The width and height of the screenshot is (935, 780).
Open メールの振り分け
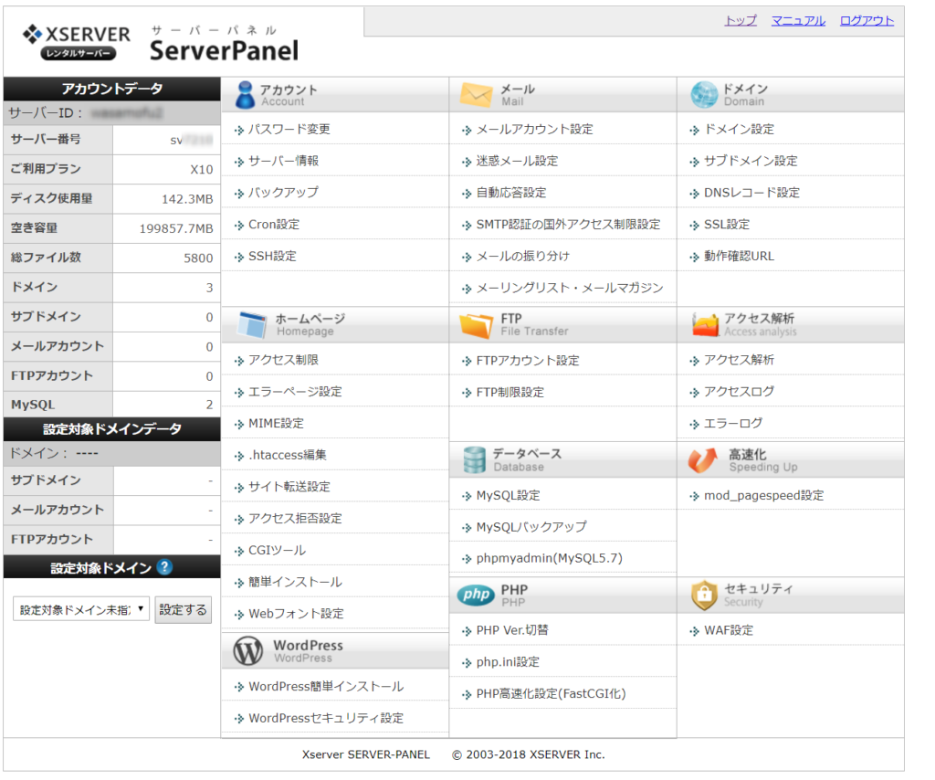(523, 256)
